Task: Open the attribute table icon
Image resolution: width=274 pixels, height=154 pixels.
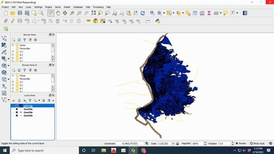Action: (x=195, y=13)
